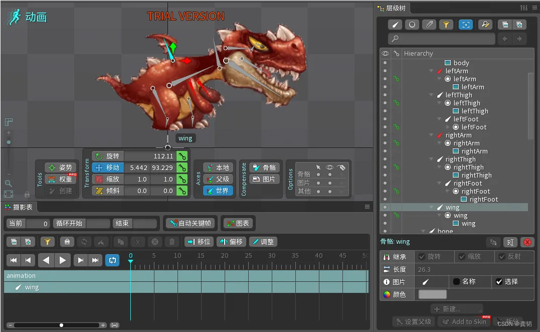Collapse the rightArm bone node

[x=431, y=135]
